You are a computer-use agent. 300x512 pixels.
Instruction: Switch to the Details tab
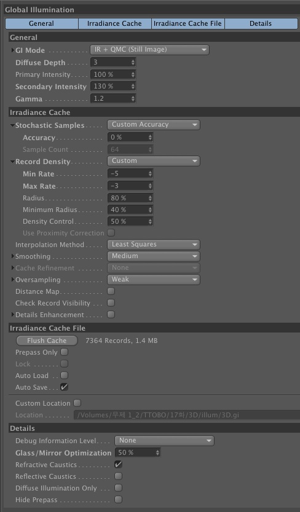[261, 23]
